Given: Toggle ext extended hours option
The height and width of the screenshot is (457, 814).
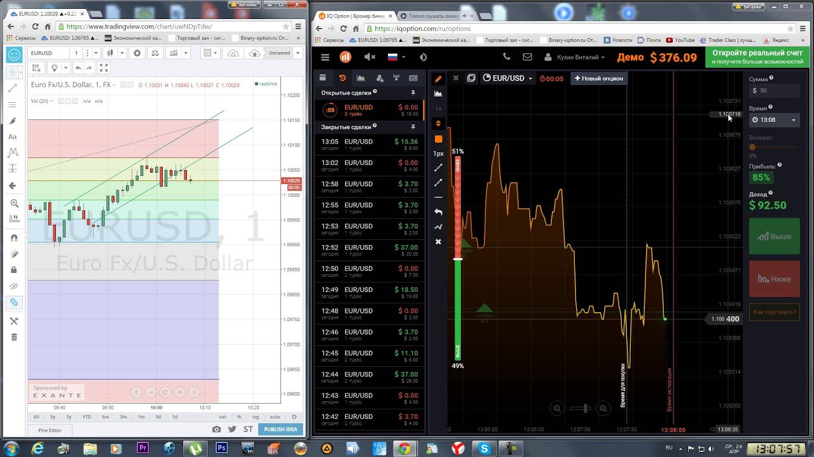Looking at the screenshot, I should pyautogui.click(x=223, y=417).
